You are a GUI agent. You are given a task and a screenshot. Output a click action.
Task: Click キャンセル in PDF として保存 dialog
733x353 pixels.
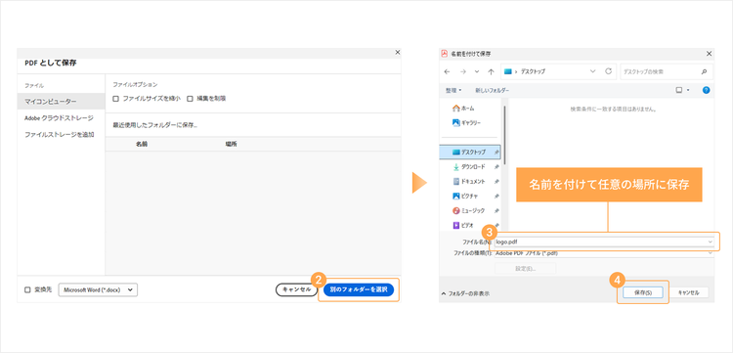pos(296,289)
